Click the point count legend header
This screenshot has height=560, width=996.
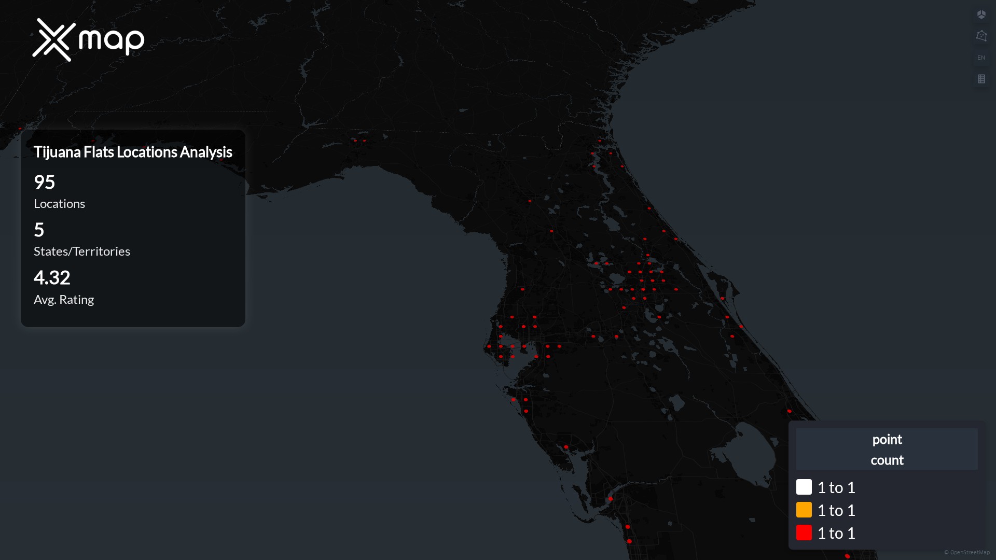887,449
